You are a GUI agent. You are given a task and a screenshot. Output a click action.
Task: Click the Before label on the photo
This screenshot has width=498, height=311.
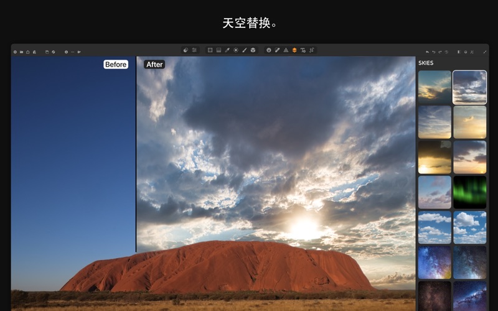coord(116,64)
